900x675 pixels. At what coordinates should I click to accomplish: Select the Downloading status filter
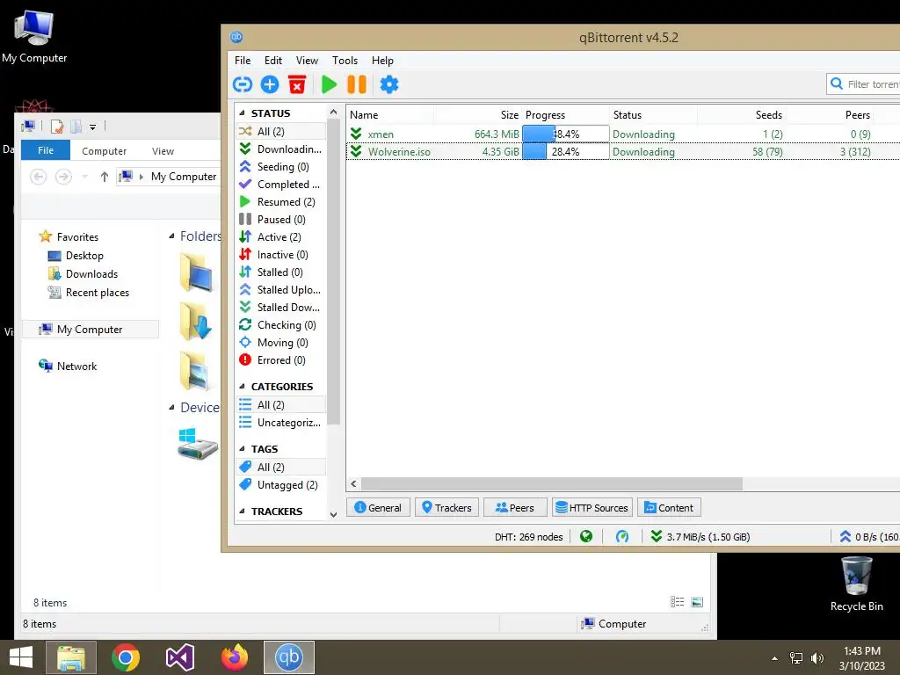click(280, 149)
